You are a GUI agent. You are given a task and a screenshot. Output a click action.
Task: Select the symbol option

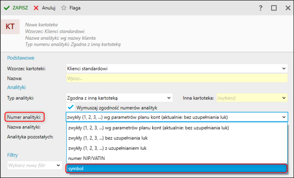click(176, 169)
